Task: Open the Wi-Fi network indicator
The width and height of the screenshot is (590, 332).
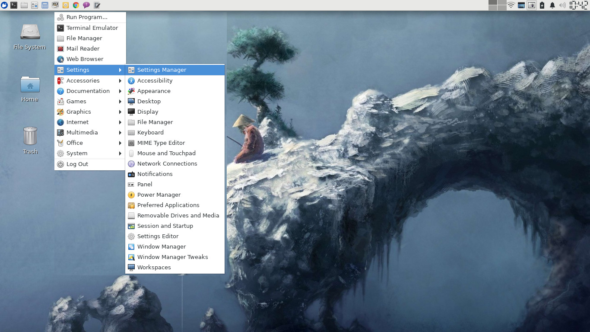Action: coord(511,5)
